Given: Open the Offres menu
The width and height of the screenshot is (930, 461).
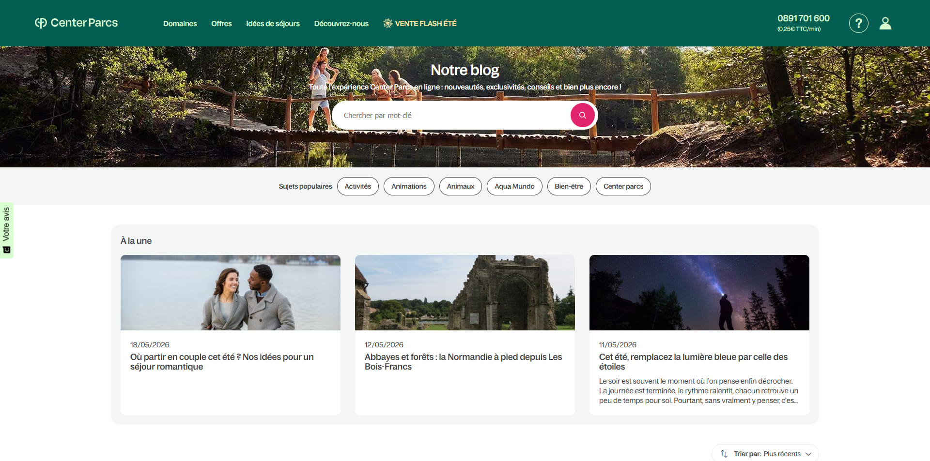Looking at the screenshot, I should pyautogui.click(x=221, y=23).
